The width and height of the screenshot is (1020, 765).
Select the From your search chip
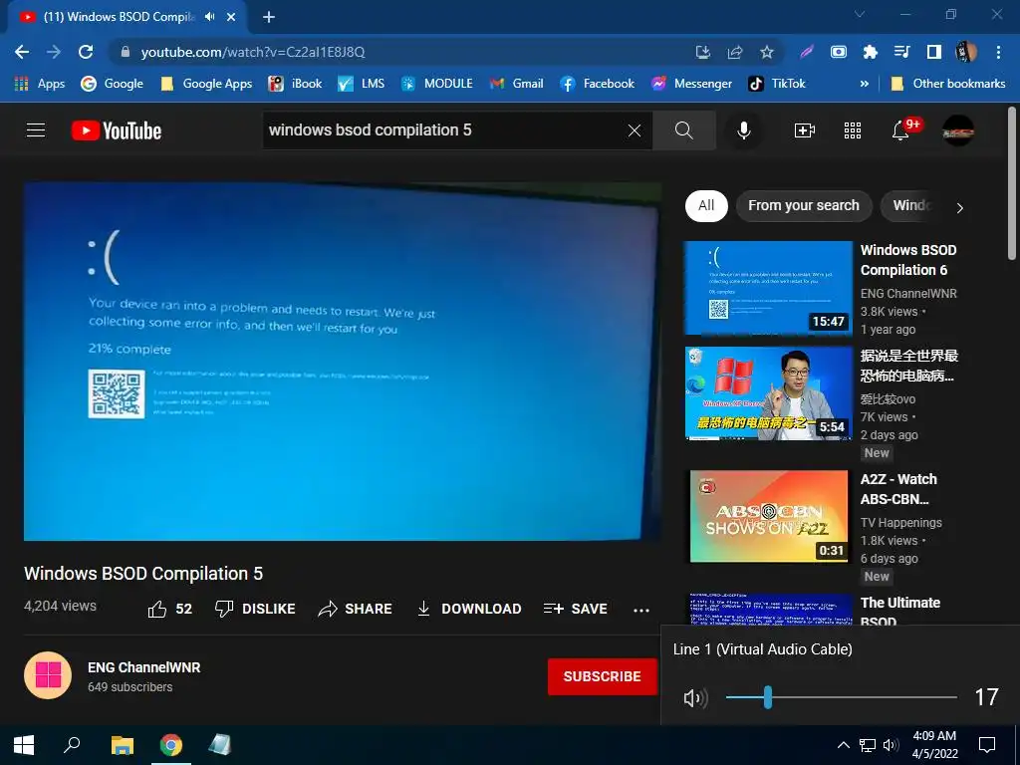(804, 206)
